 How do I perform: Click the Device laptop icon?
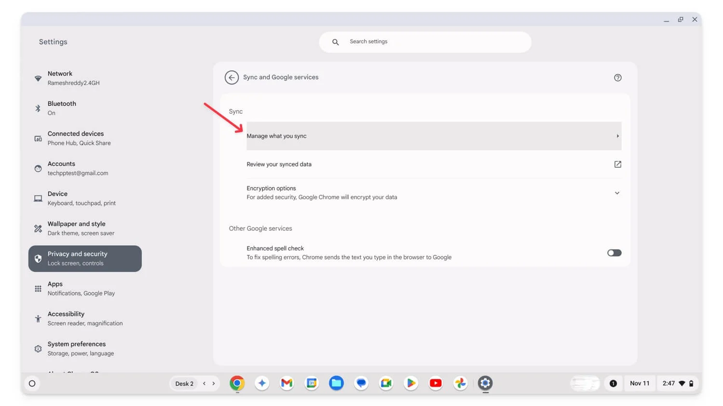tap(38, 198)
